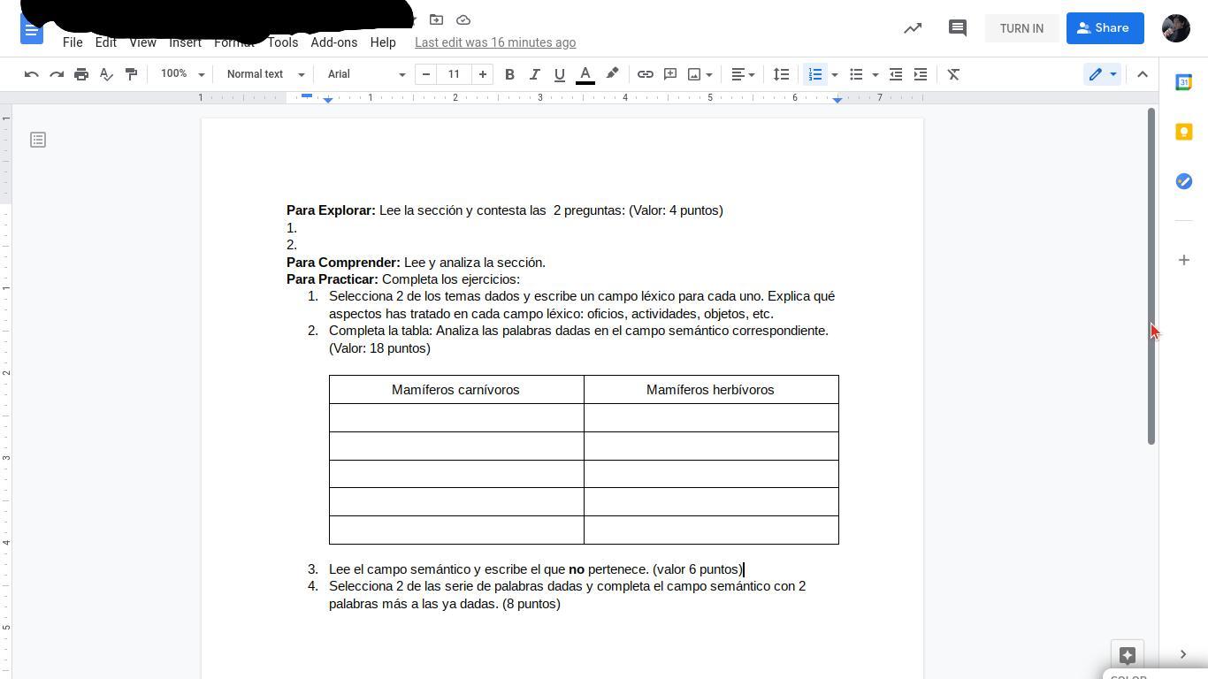Increase the font size
This screenshot has width=1208, height=679.
pyautogui.click(x=483, y=74)
